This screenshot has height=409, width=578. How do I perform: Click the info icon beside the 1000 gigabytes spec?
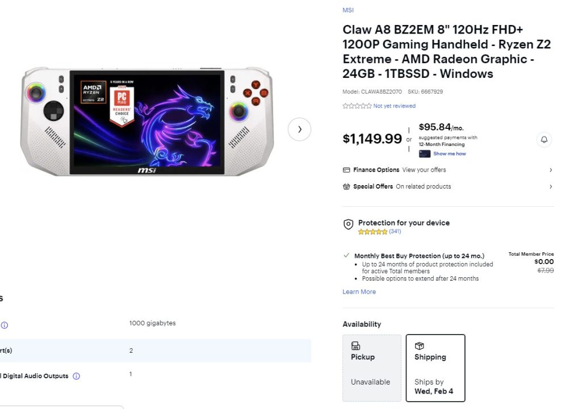click(6, 325)
